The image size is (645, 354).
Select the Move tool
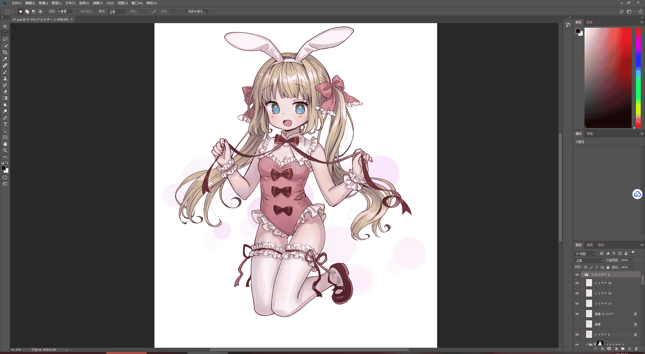(x=5, y=26)
